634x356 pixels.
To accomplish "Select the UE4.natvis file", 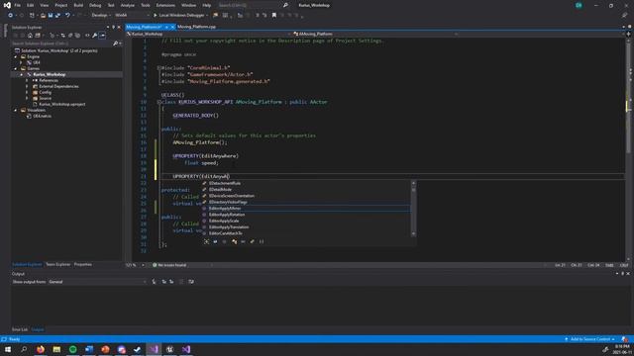I will [x=42, y=116].
